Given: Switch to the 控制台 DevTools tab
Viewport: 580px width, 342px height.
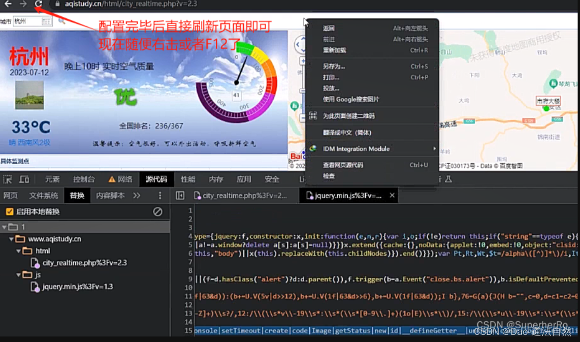Looking at the screenshot, I should (x=83, y=179).
